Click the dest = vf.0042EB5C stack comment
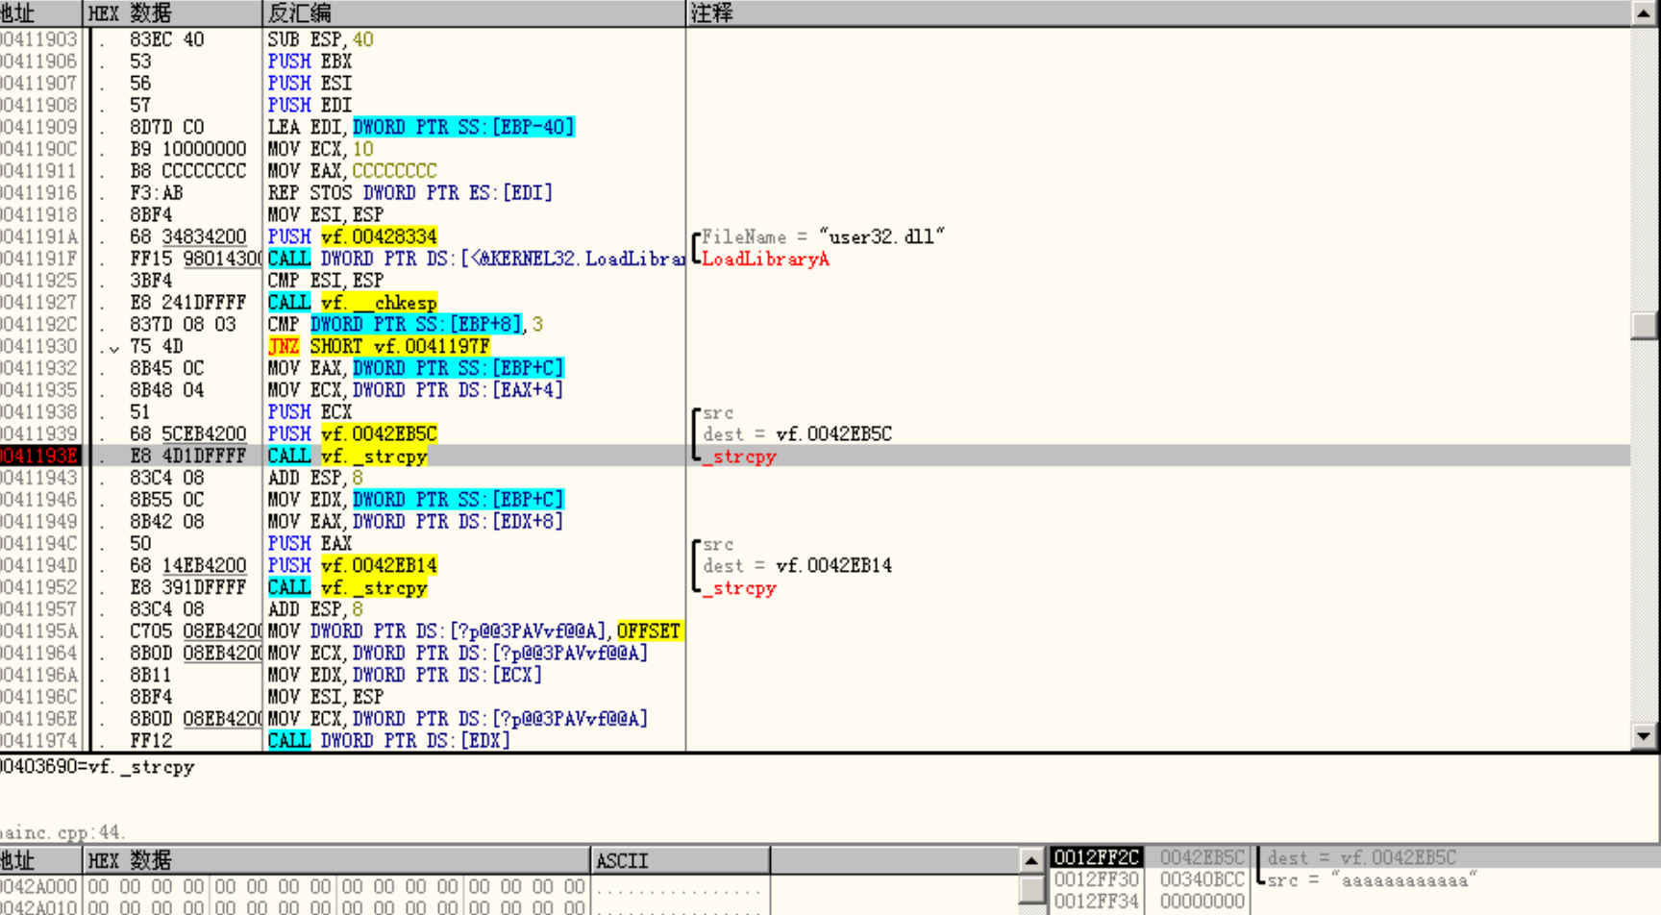Viewport: 1661px width, 915px height. point(1362,857)
